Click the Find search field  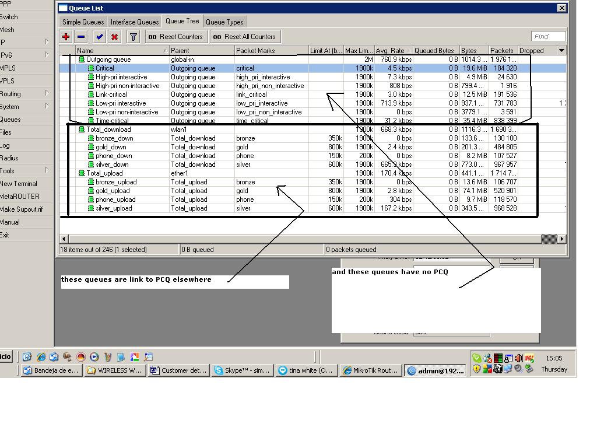(x=548, y=37)
